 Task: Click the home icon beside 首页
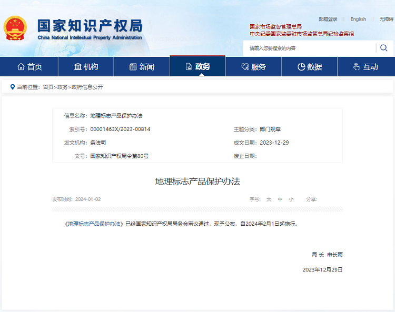[21, 67]
